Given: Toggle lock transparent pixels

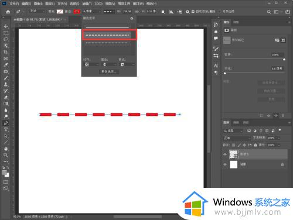Looking at the screenshot, I should coord(233,145).
